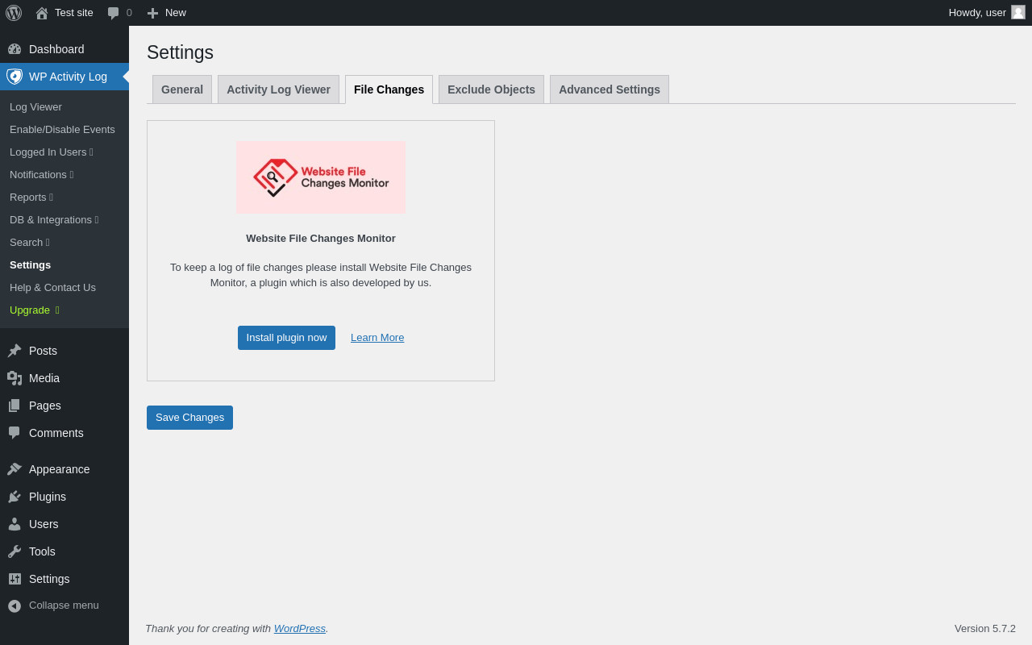Open the Test site home icon
Image resolution: width=1032 pixels, height=645 pixels.
click(42, 13)
